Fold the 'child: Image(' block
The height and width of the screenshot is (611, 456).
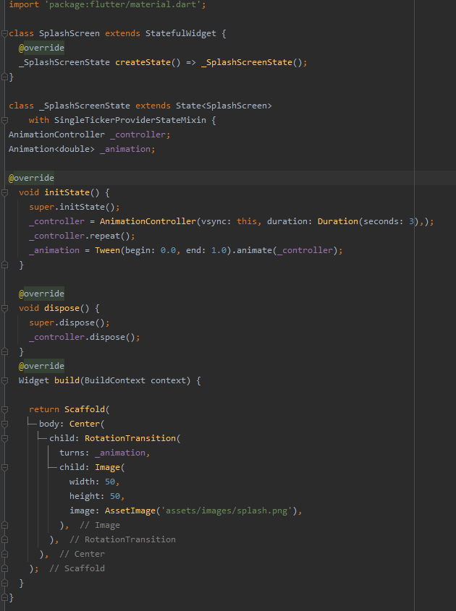click(4, 467)
